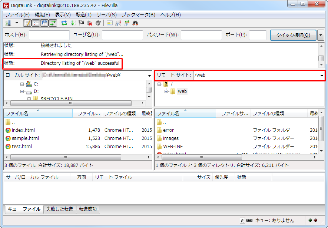Open the Site Manager dropdown arrow
Viewport: 328px width, 228px height.
click(17, 23)
